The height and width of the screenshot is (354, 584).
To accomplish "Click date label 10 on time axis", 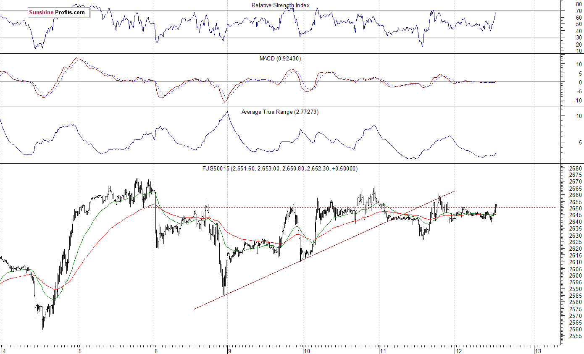I will point(306,350).
